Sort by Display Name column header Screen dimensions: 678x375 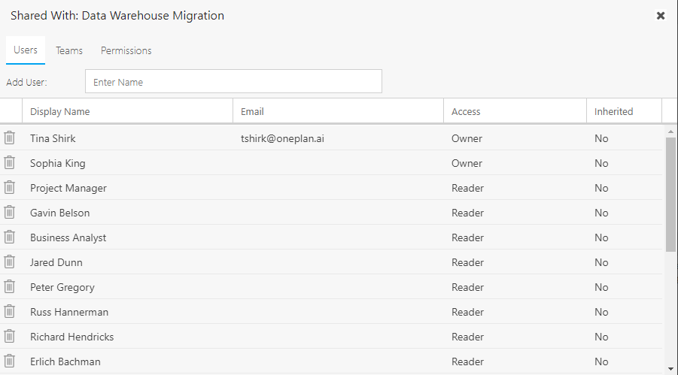tap(128, 111)
